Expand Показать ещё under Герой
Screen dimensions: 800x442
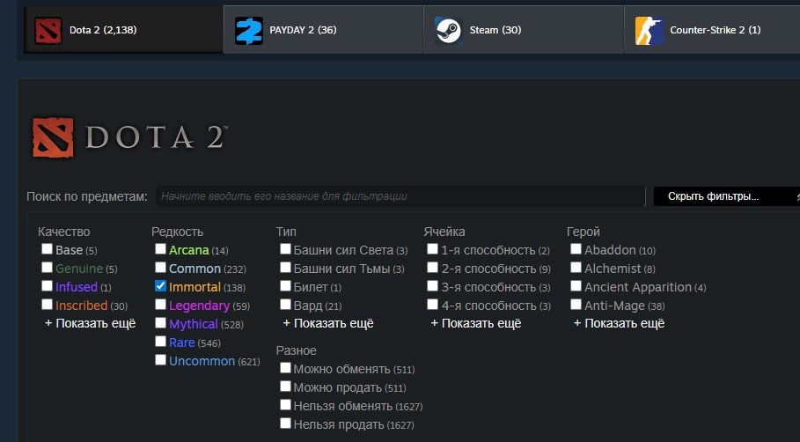[x=619, y=324]
